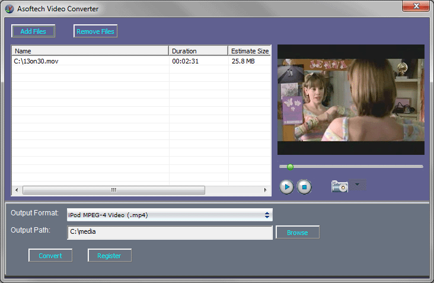Open the Output Format dropdown list
The width and height of the screenshot is (434, 283).
[170, 215]
